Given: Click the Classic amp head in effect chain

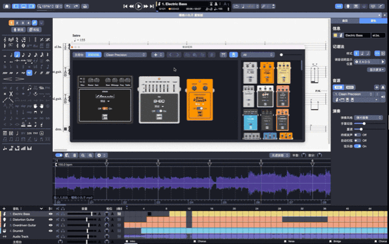Looking at the screenshot, I should tap(104, 100).
